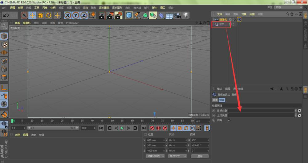Screen dimensions: 308x163
Task: Add a Floor environment object
Action: (169, 15)
